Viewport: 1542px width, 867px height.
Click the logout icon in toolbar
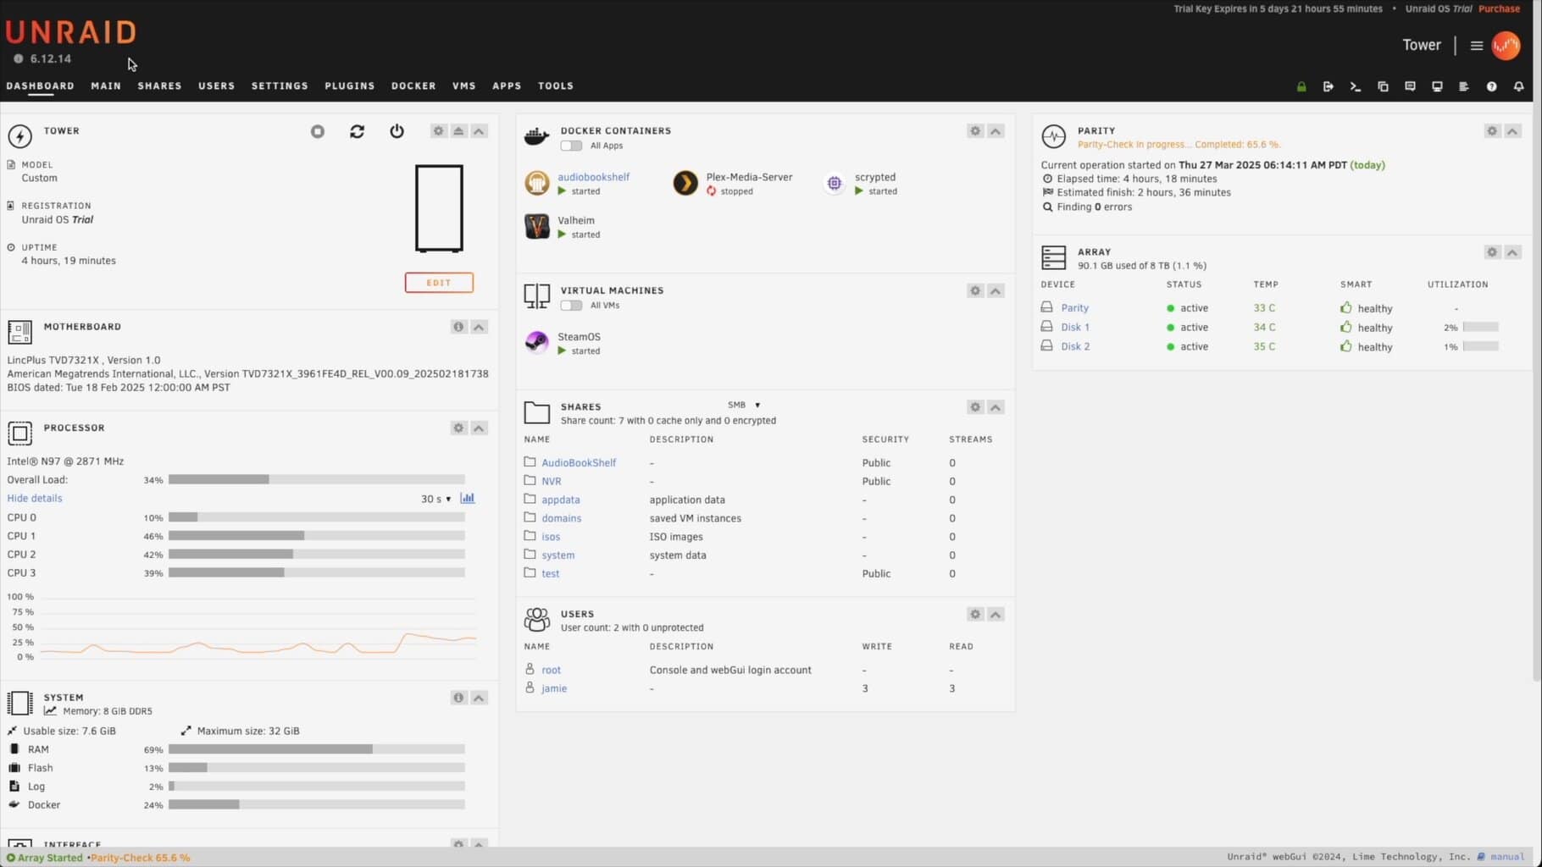pyautogui.click(x=1328, y=86)
